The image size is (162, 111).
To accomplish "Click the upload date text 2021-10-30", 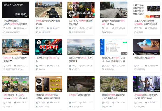I will (153, 65).
